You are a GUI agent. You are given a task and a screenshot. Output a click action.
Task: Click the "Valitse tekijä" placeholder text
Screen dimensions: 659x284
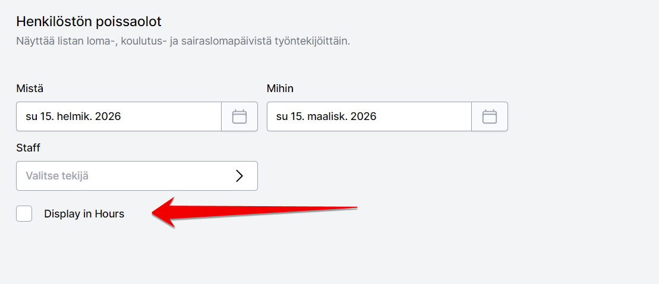click(x=61, y=176)
